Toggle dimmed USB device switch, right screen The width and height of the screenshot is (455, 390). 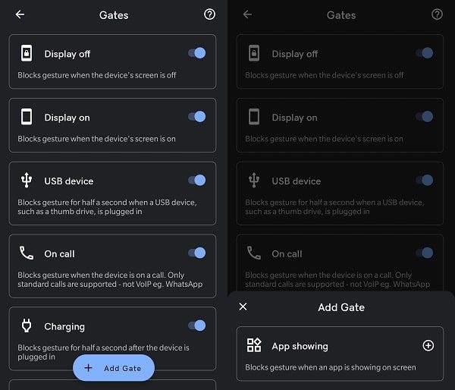425,181
